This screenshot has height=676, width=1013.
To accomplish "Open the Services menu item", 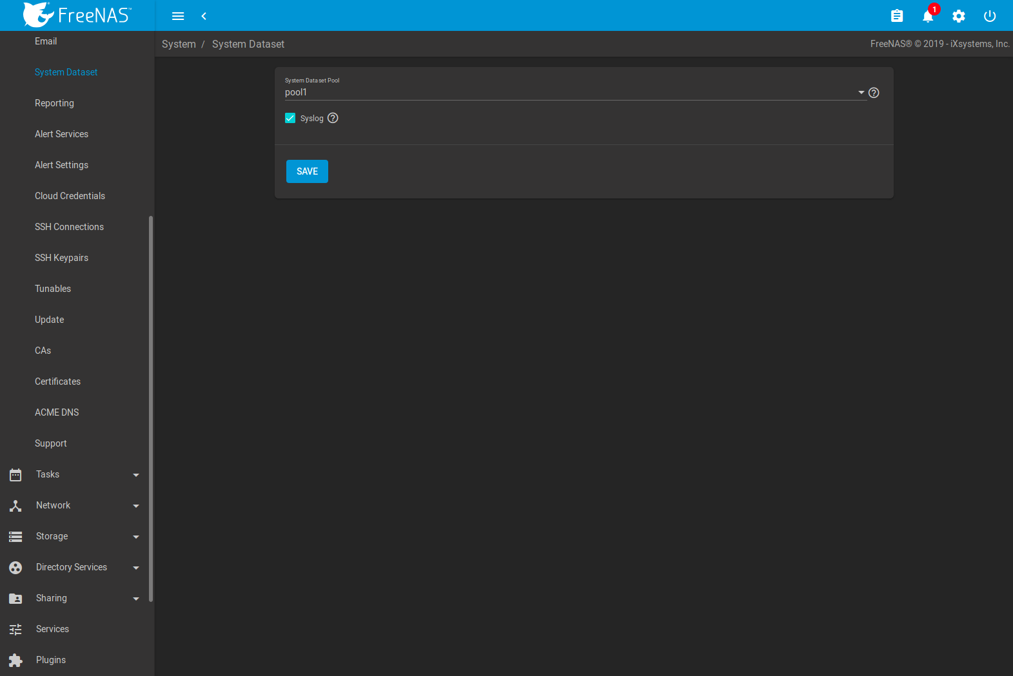I will tap(52, 629).
